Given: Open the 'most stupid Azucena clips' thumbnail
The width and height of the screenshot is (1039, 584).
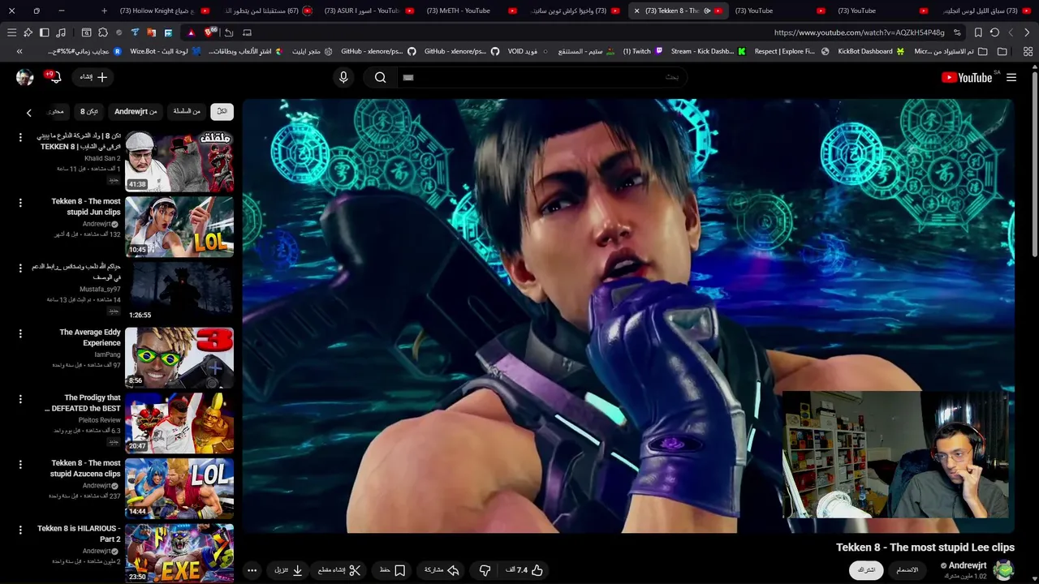Looking at the screenshot, I should click(179, 488).
